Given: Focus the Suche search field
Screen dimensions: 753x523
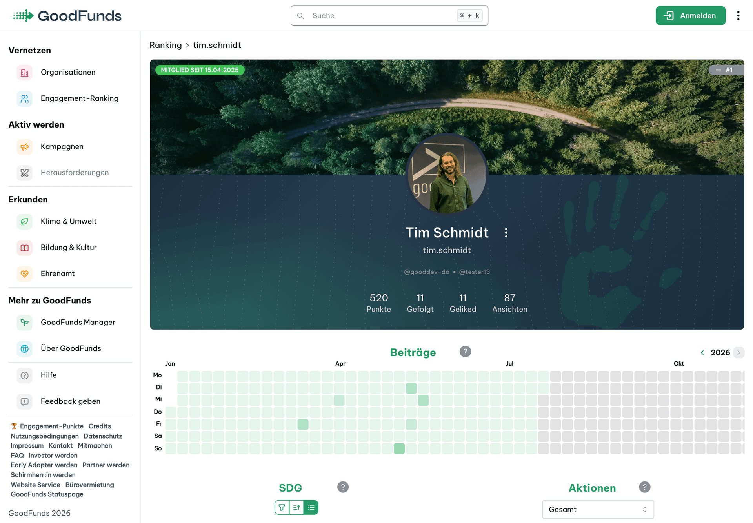Looking at the screenshot, I should pos(389,16).
